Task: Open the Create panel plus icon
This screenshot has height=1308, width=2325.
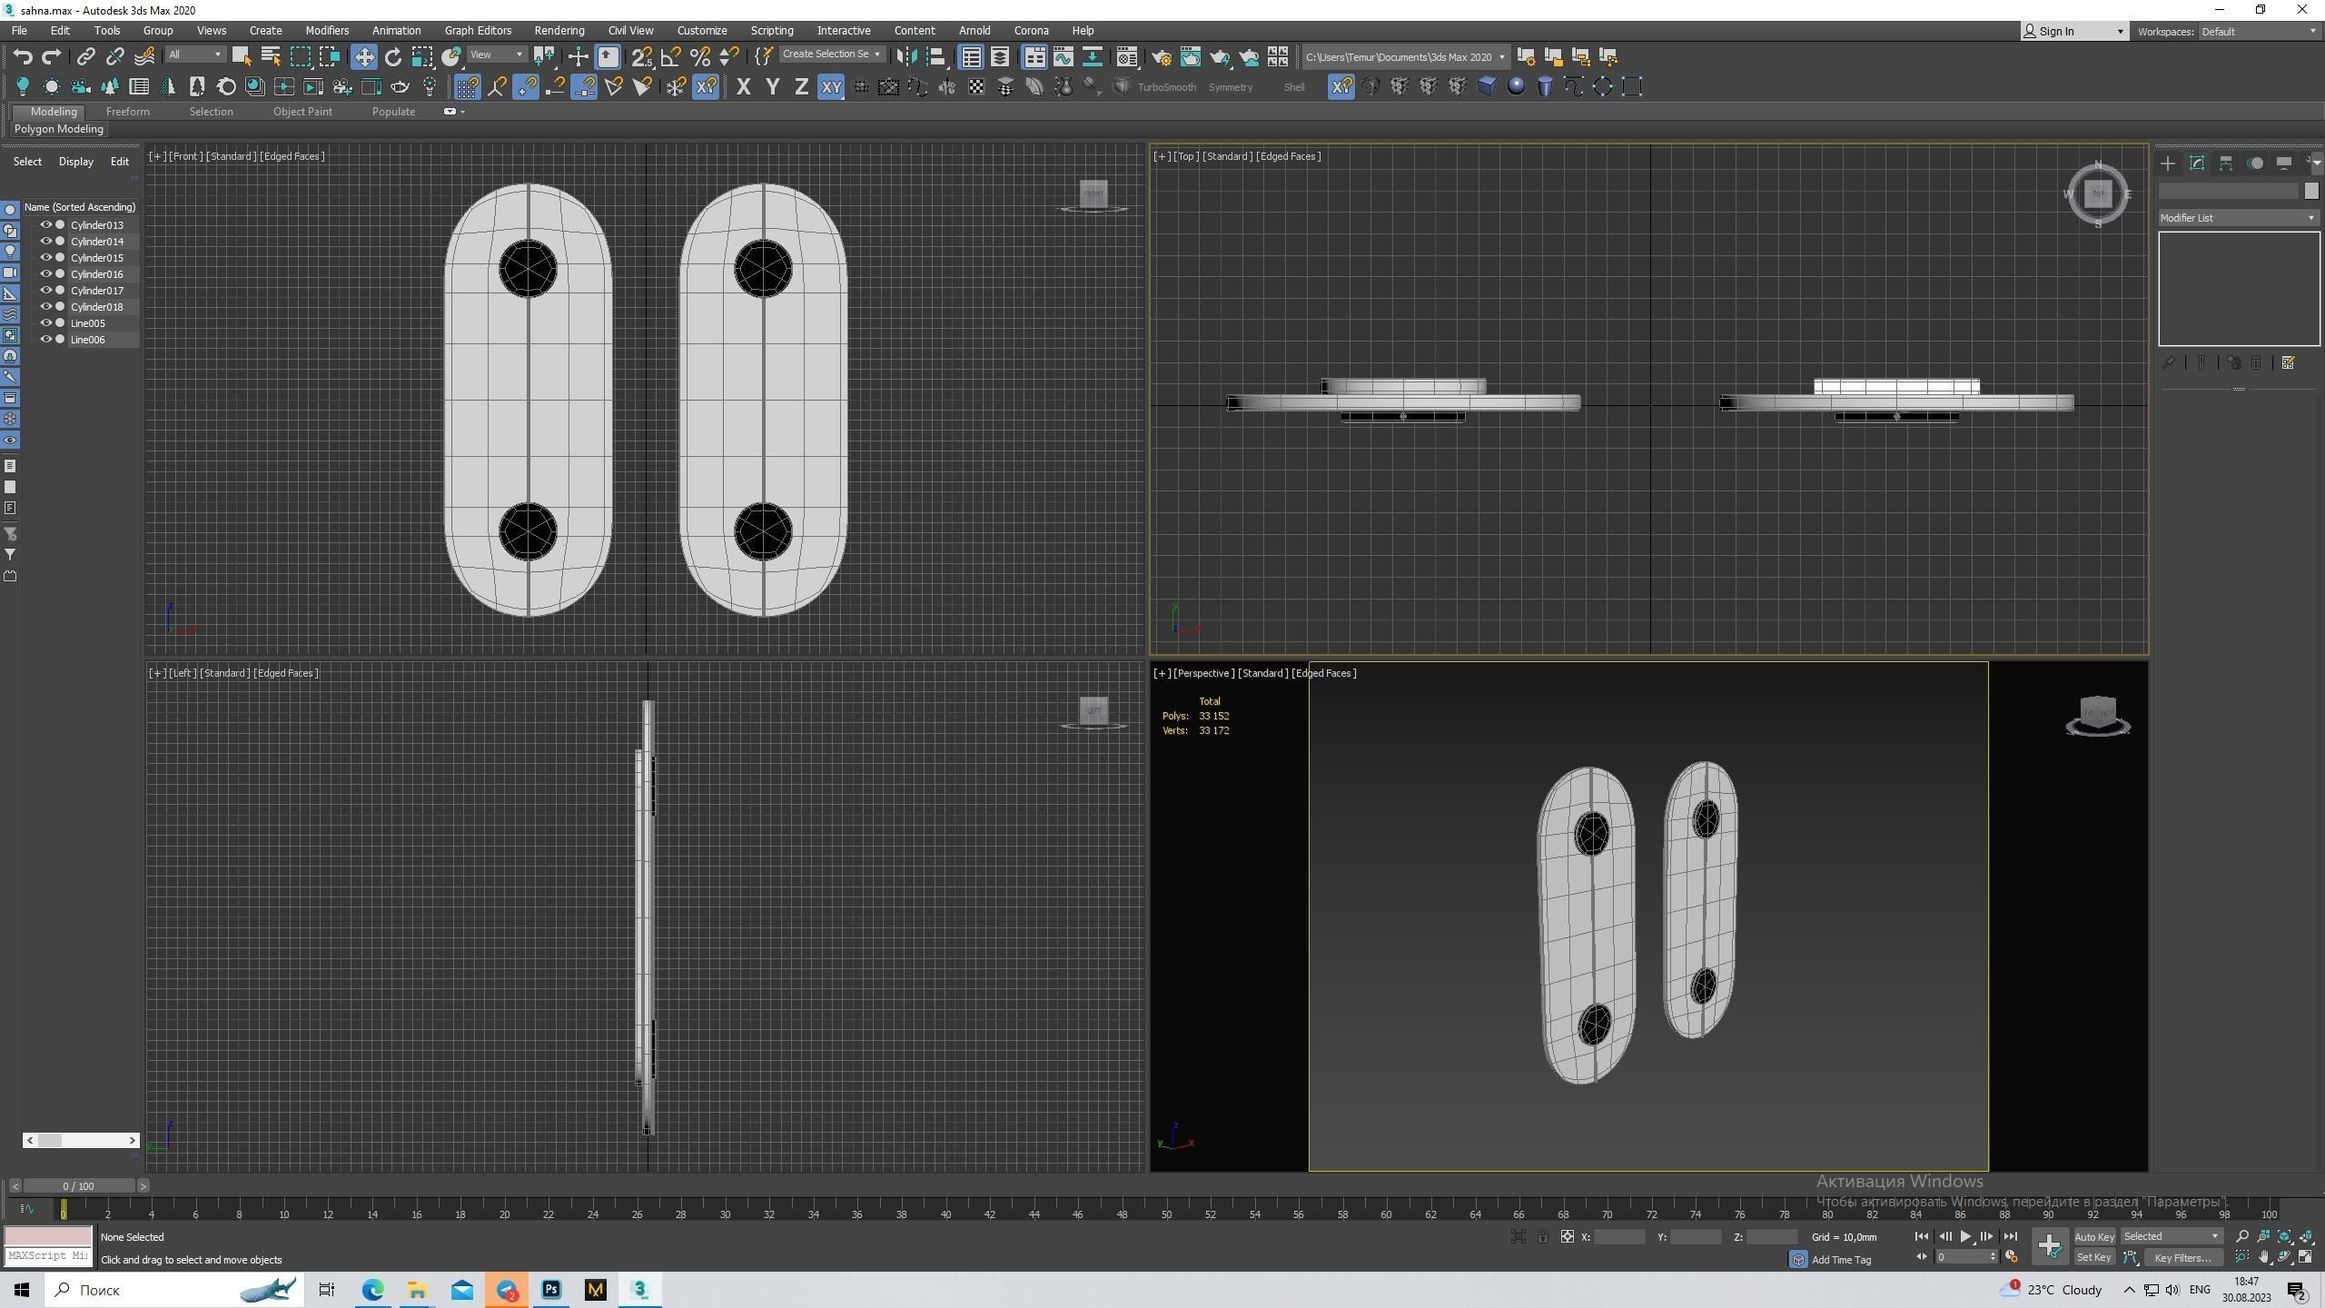Action: click(2168, 163)
